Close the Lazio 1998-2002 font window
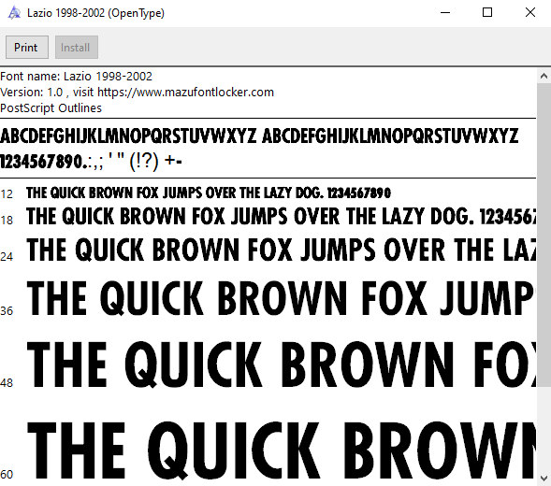This screenshot has width=551, height=486. tap(530, 13)
